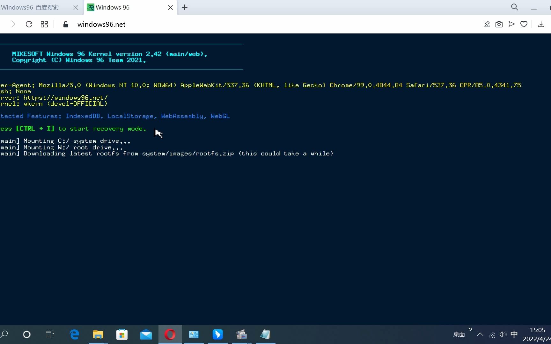The width and height of the screenshot is (551, 344).
Task: Open File Explorer from the taskbar
Action: tap(98, 334)
